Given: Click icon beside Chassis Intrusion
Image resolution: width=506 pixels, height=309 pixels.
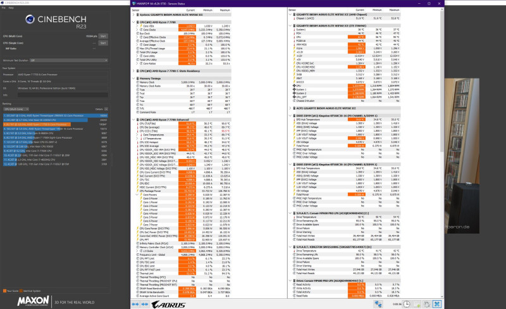Looking at the screenshot, I should [x=294, y=101].
